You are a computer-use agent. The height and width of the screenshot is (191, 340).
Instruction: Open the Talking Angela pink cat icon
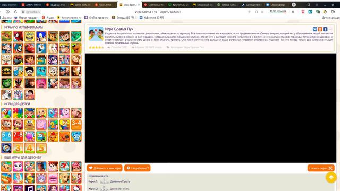pyautogui.click(x=18, y=167)
